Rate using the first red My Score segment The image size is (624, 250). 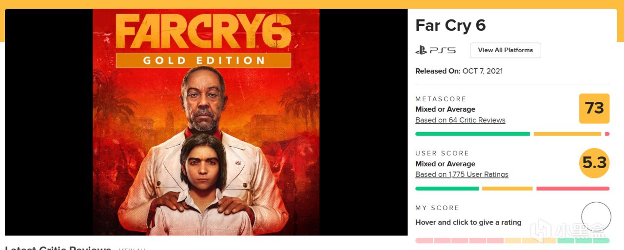click(x=424, y=240)
